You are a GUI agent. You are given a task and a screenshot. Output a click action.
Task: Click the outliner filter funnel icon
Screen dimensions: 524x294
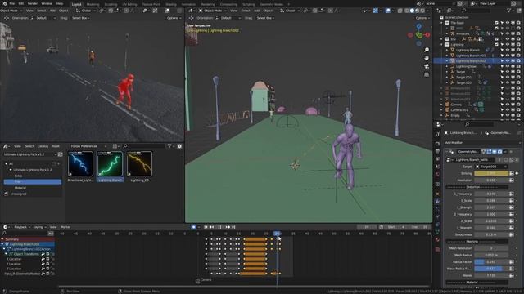point(509,11)
